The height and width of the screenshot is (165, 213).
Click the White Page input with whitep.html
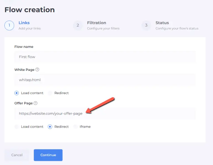tap(105, 80)
